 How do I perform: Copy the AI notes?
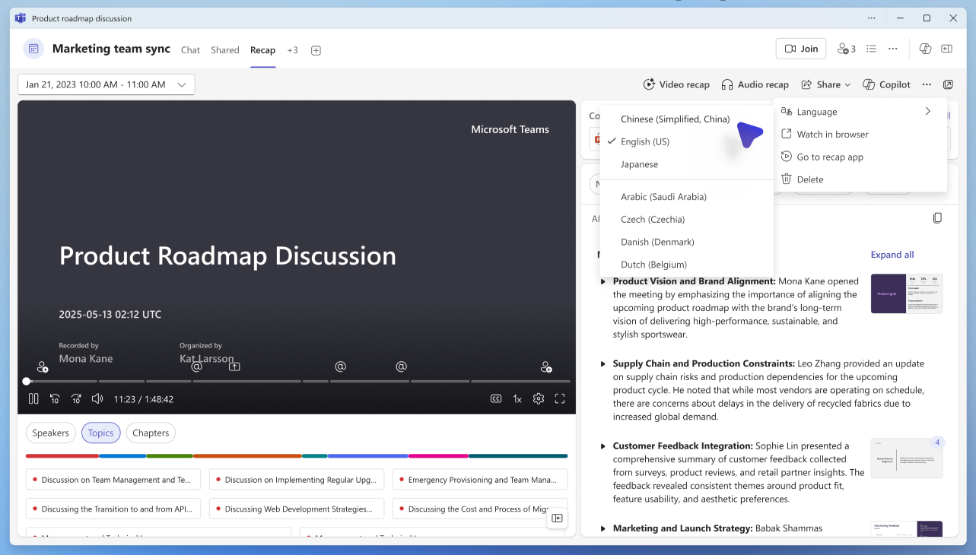pyautogui.click(x=937, y=218)
